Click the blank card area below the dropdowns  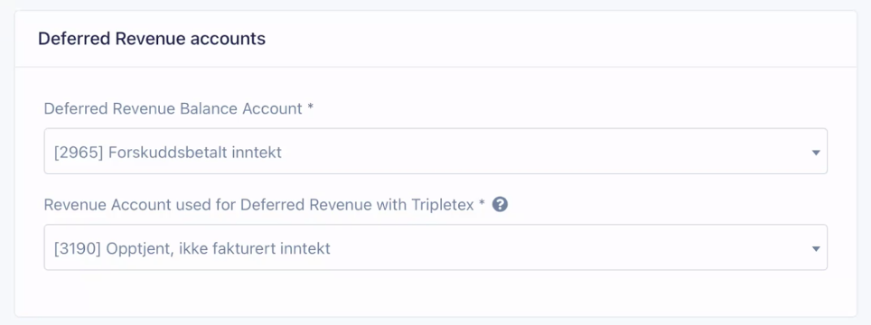(435, 292)
